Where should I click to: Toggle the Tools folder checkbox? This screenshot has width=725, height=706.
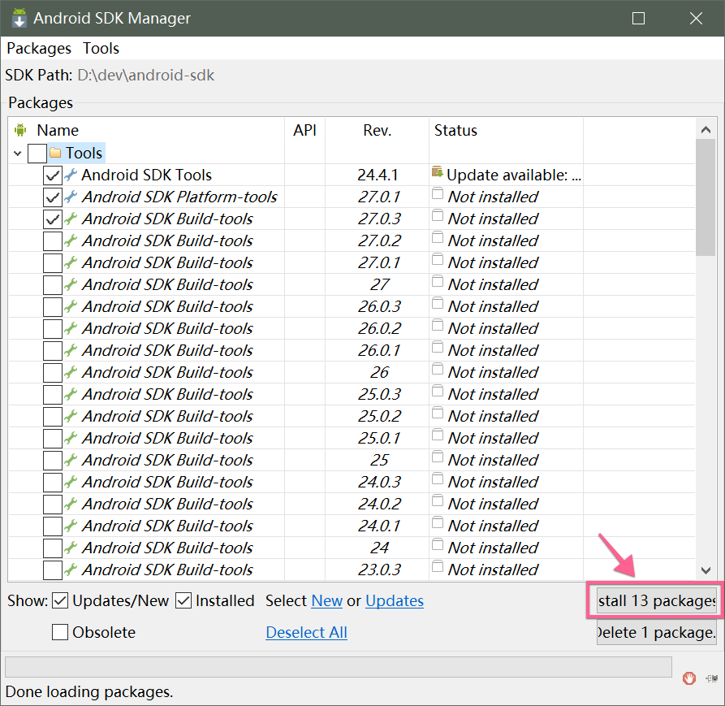coord(37,153)
